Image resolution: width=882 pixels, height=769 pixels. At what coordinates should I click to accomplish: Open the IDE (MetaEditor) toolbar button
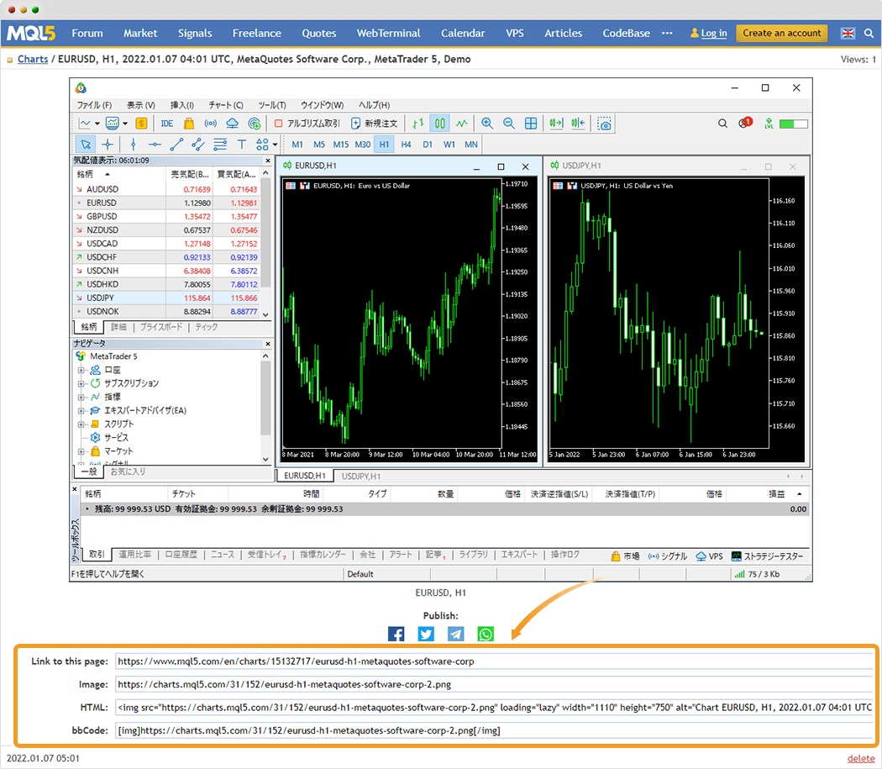[167, 124]
